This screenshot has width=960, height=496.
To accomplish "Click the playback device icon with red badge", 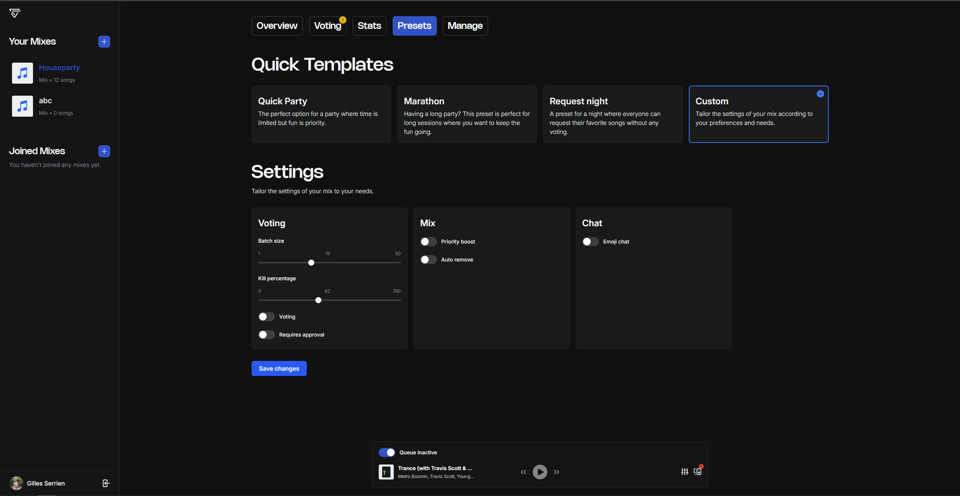I will pyautogui.click(x=698, y=471).
